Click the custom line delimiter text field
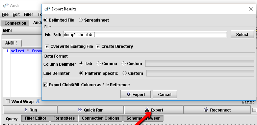This screenshot has width=257, height=125. [200, 73]
